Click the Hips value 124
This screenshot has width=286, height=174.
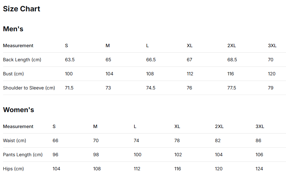pyautogui.click(x=259, y=169)
